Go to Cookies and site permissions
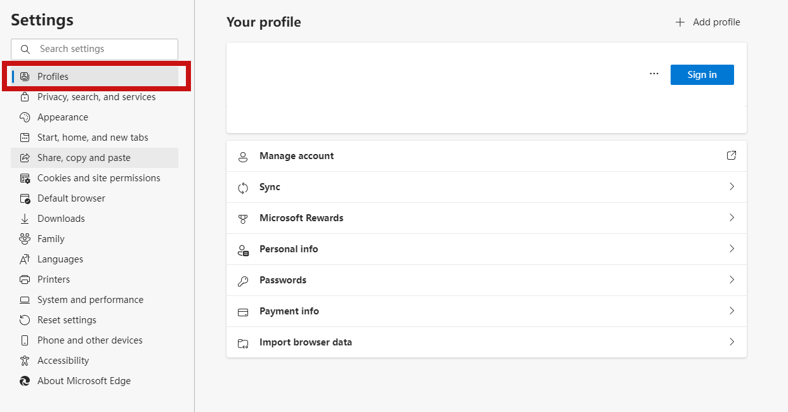The width and height of the screenshot is (788, 412). point(98,178)
